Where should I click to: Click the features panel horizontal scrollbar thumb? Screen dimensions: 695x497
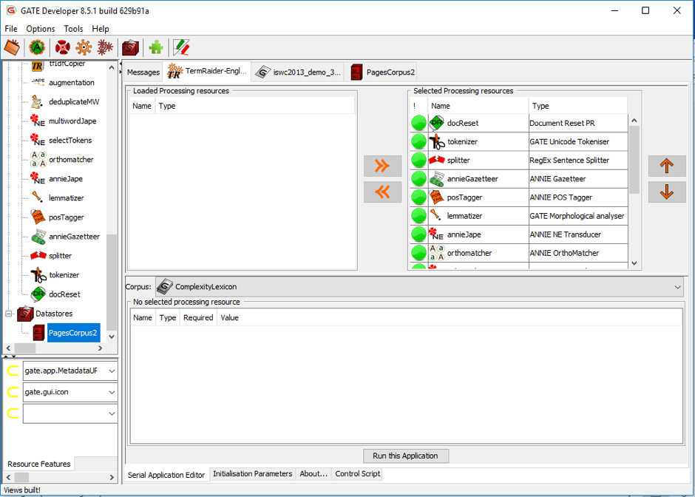[x=21, y=477]
